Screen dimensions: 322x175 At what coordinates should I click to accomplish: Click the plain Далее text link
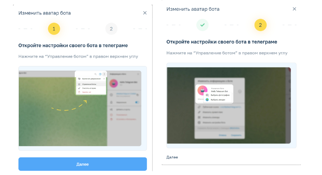(x=172, y=157)
